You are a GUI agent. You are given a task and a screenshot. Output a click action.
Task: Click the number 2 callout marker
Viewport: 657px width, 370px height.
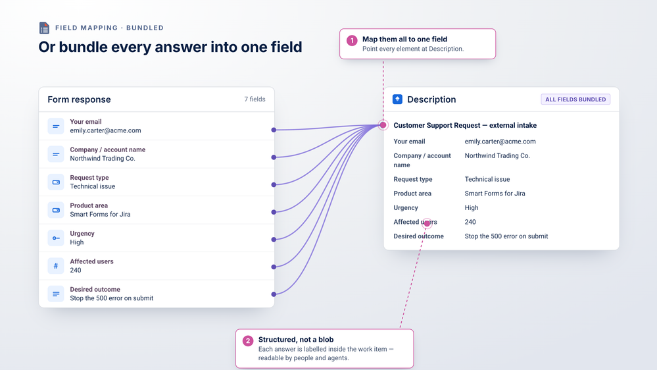pyautogui.click(x=248, y=340)
